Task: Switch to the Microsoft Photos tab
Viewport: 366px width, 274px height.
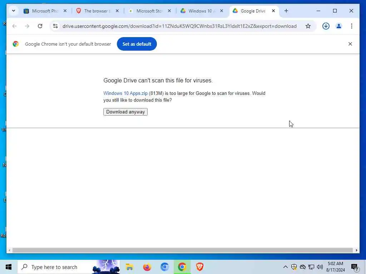Action: (x=45, y=11)
